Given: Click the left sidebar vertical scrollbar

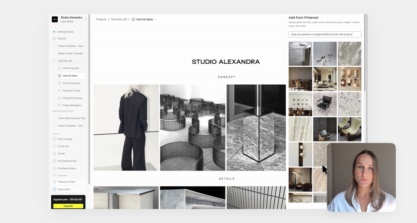Looking at the screenshot, I should tap(89, 98).
